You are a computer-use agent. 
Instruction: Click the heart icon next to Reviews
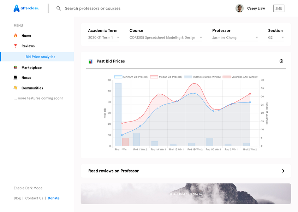[16, 46]
